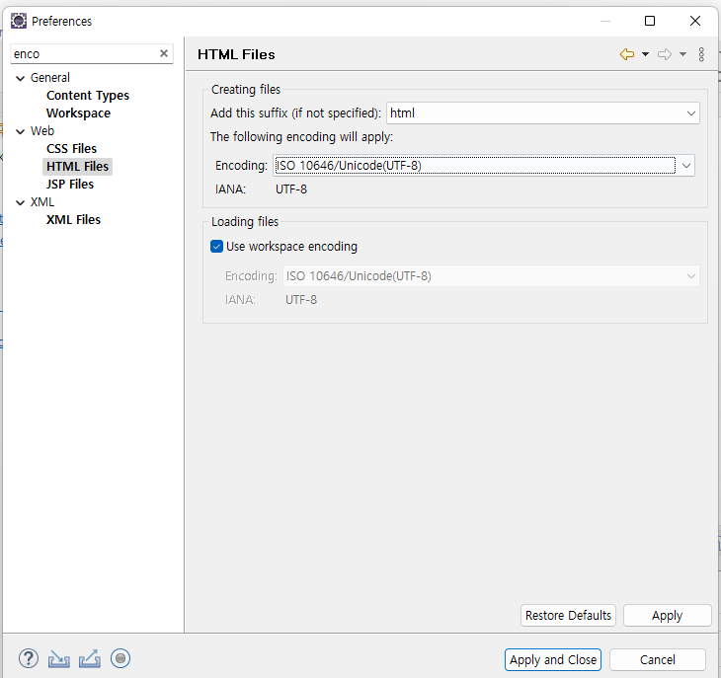Open the file suffix html dropdown

point(543,113)
